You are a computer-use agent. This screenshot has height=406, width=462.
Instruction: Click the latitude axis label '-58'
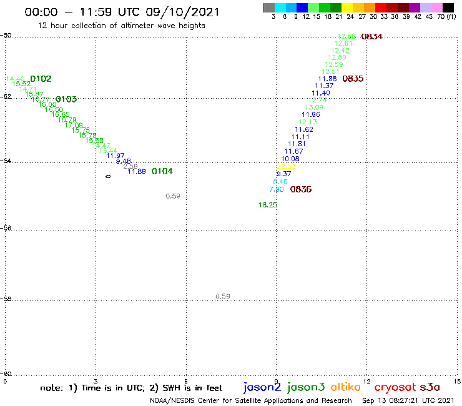[x=6, y=299]
